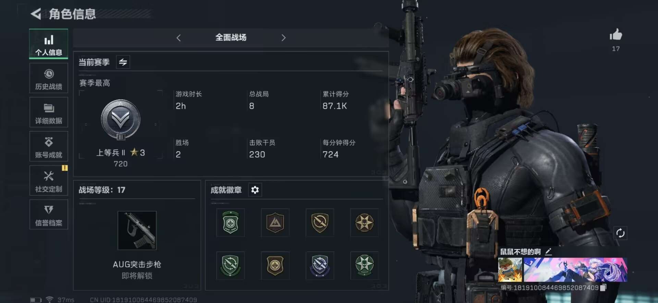Open the 历史战绩 tab
The width and height of the screenshot is (658, 303).
point(49,78)
